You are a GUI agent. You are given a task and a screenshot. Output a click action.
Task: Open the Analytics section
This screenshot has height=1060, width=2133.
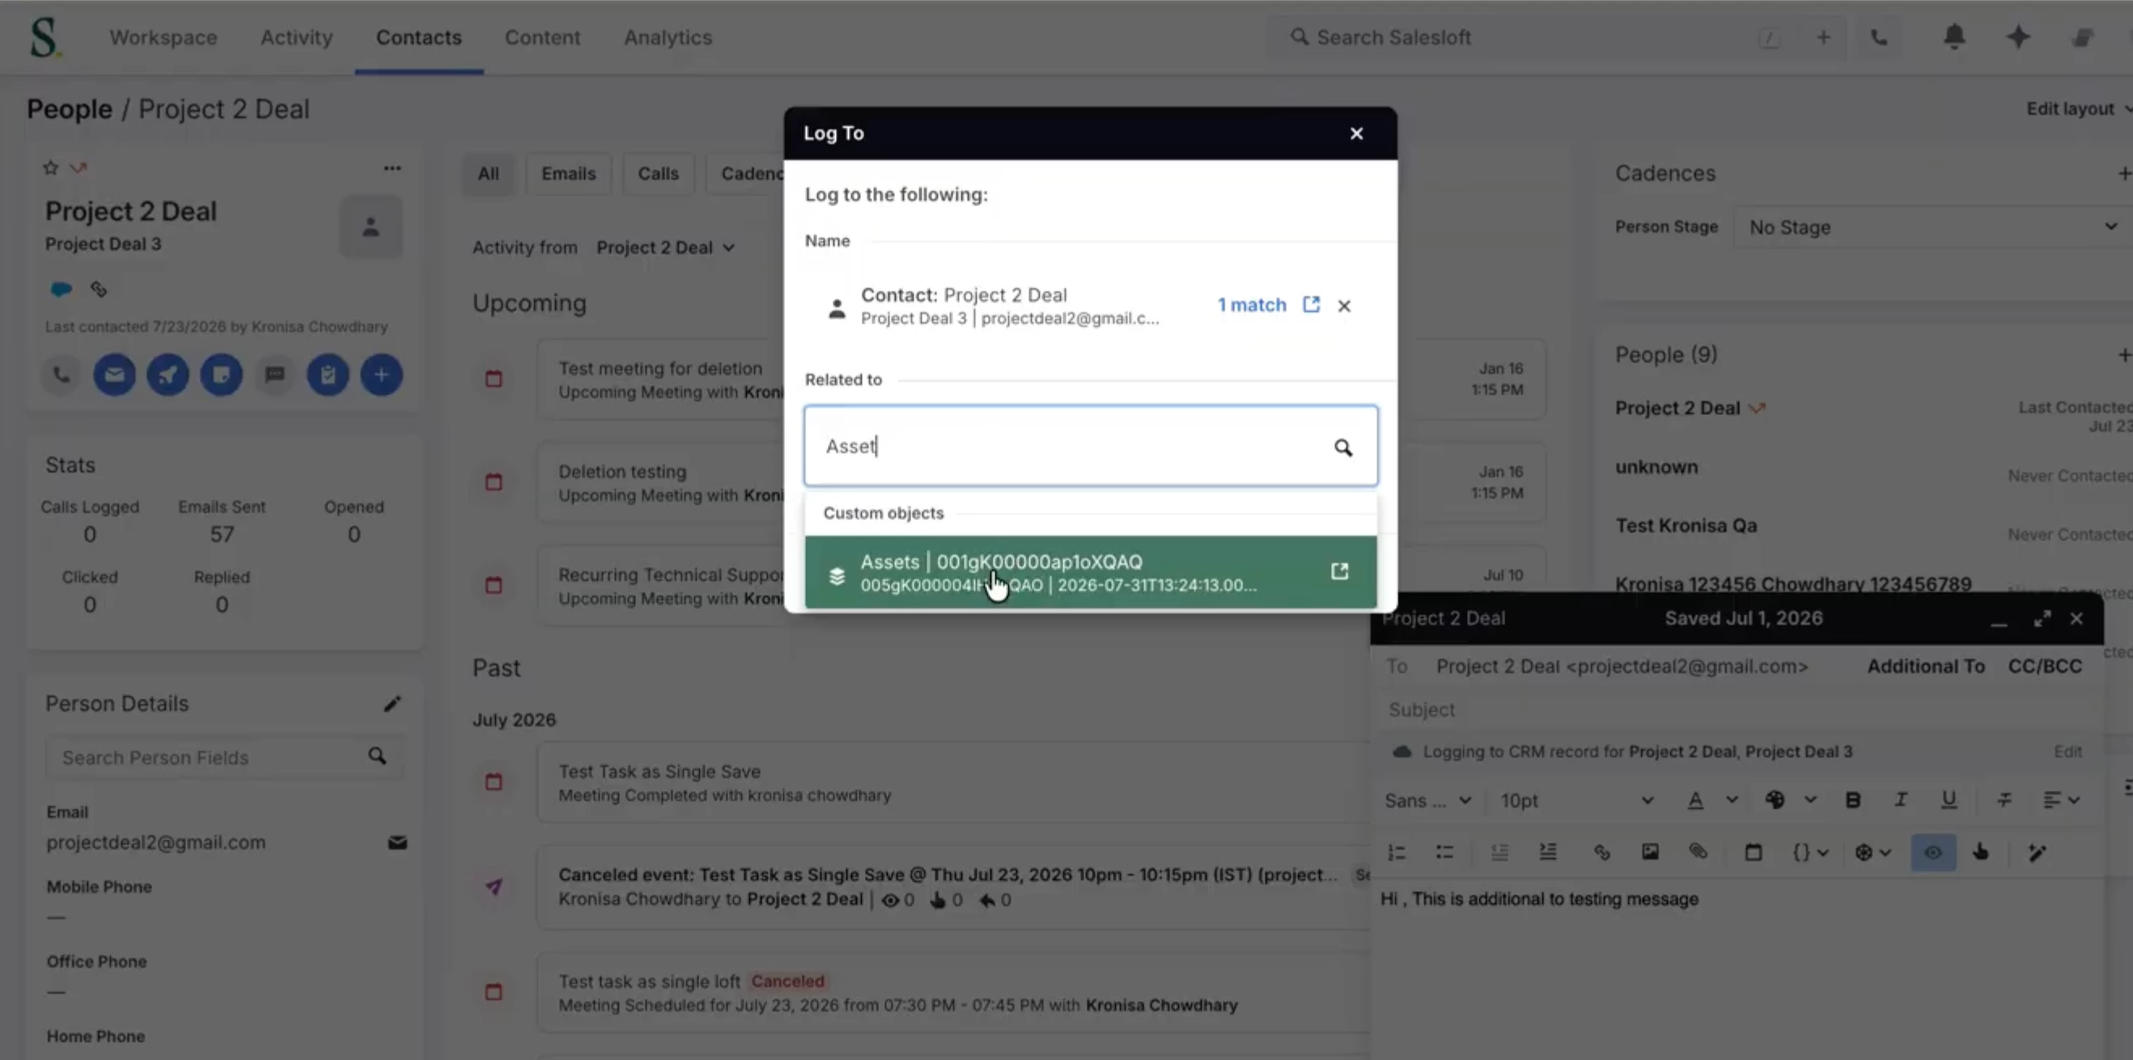[668, 37]
